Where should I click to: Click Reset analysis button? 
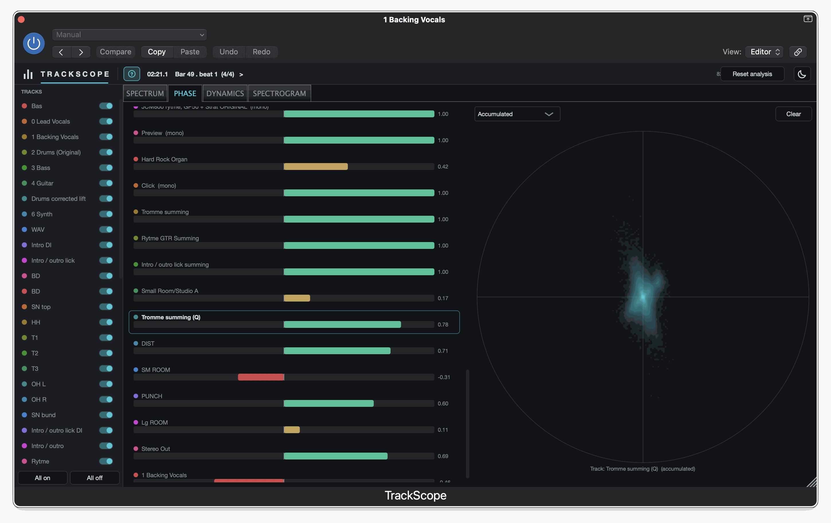coord(752,74)
